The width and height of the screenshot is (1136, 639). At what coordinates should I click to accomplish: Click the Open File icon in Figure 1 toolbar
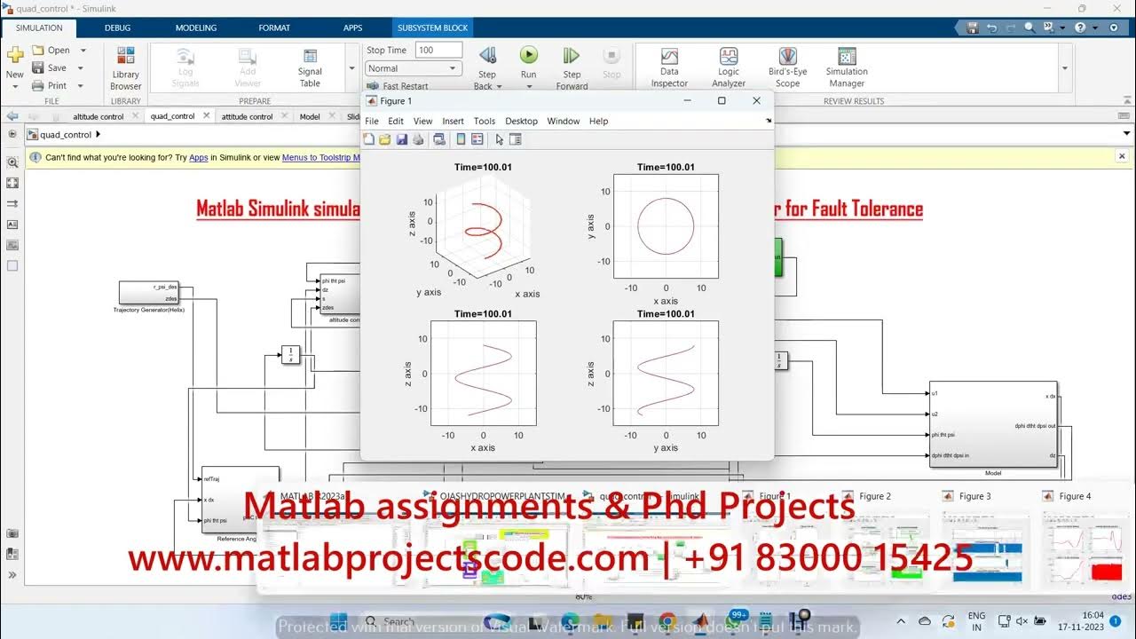coord(385,139)
